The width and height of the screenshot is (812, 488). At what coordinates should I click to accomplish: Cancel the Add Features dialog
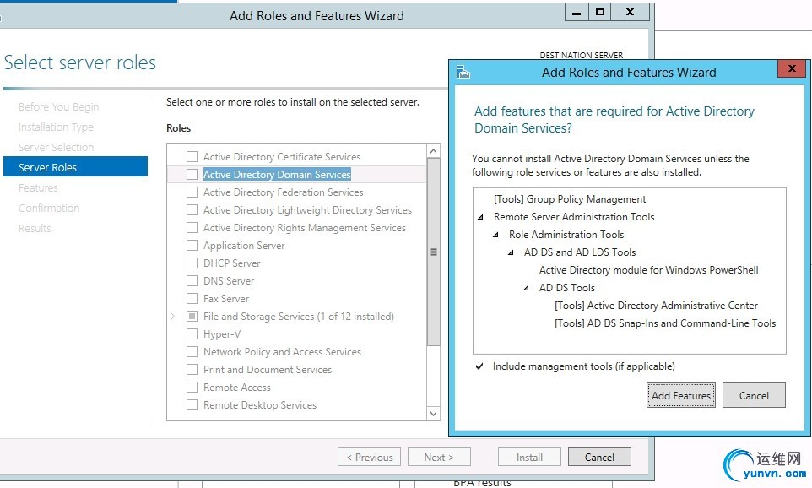tap(754, 395)
